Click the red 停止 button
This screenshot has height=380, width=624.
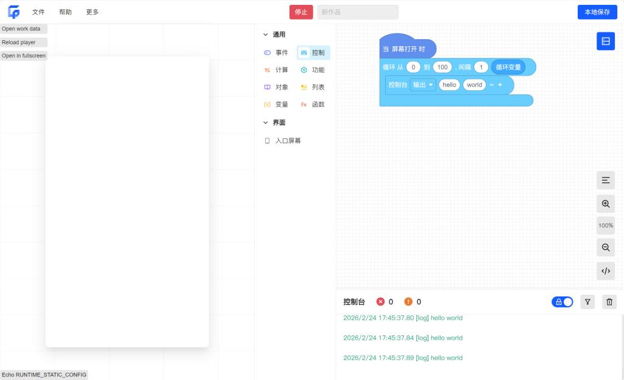point(301,12)
